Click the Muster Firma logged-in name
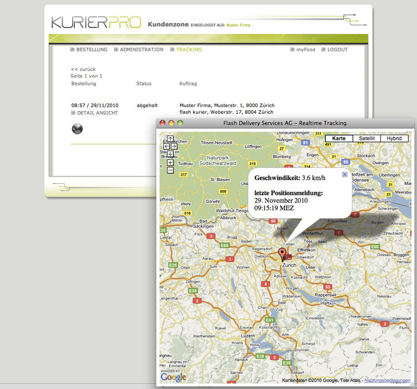Viewport: 417px width, 389px height. [x=238, y=25]
